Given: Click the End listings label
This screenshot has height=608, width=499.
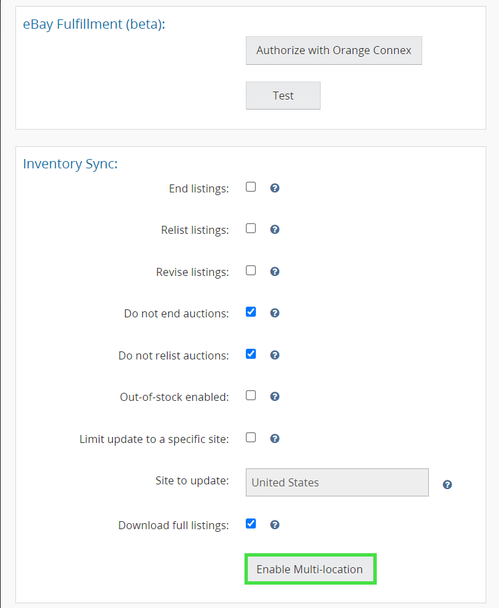Looking at the screenshot, I should (199, 189).
